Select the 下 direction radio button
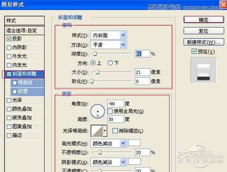This screenshot has height=172, width=227. [x=110, y=63]
